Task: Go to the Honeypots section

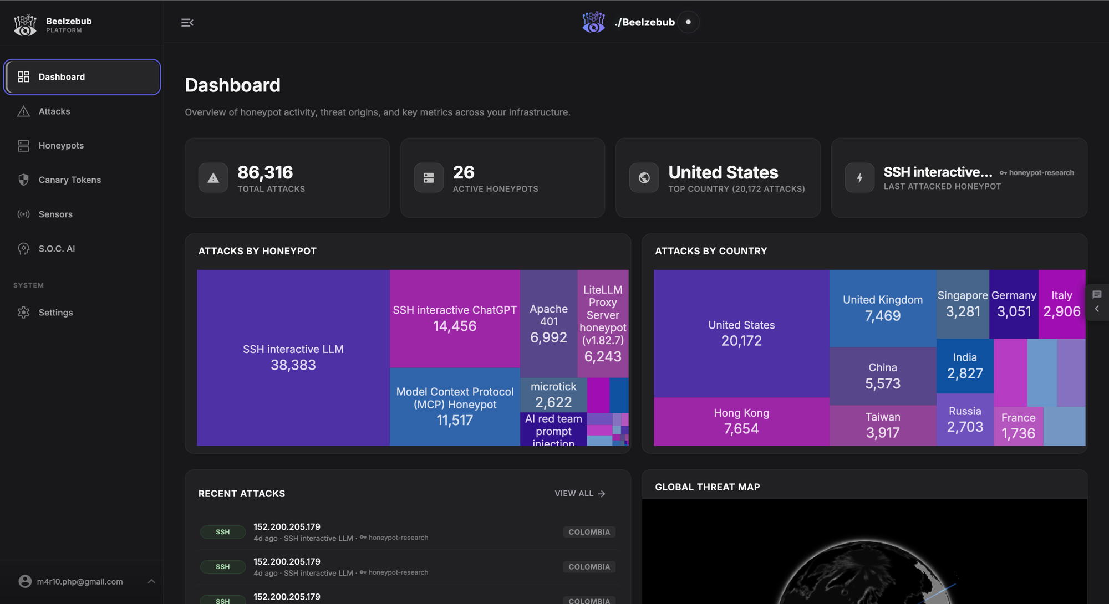Action: (x=82, y=146)
